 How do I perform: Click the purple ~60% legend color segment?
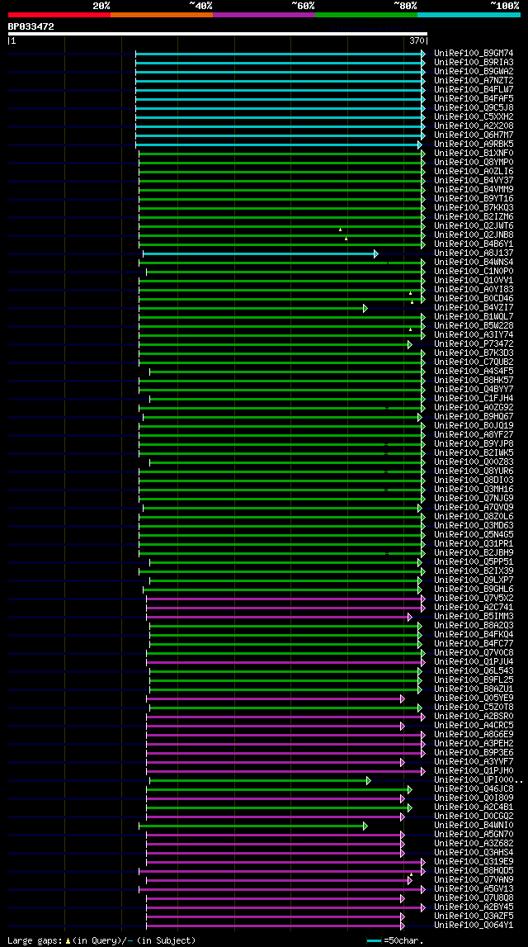coord(264,15)
